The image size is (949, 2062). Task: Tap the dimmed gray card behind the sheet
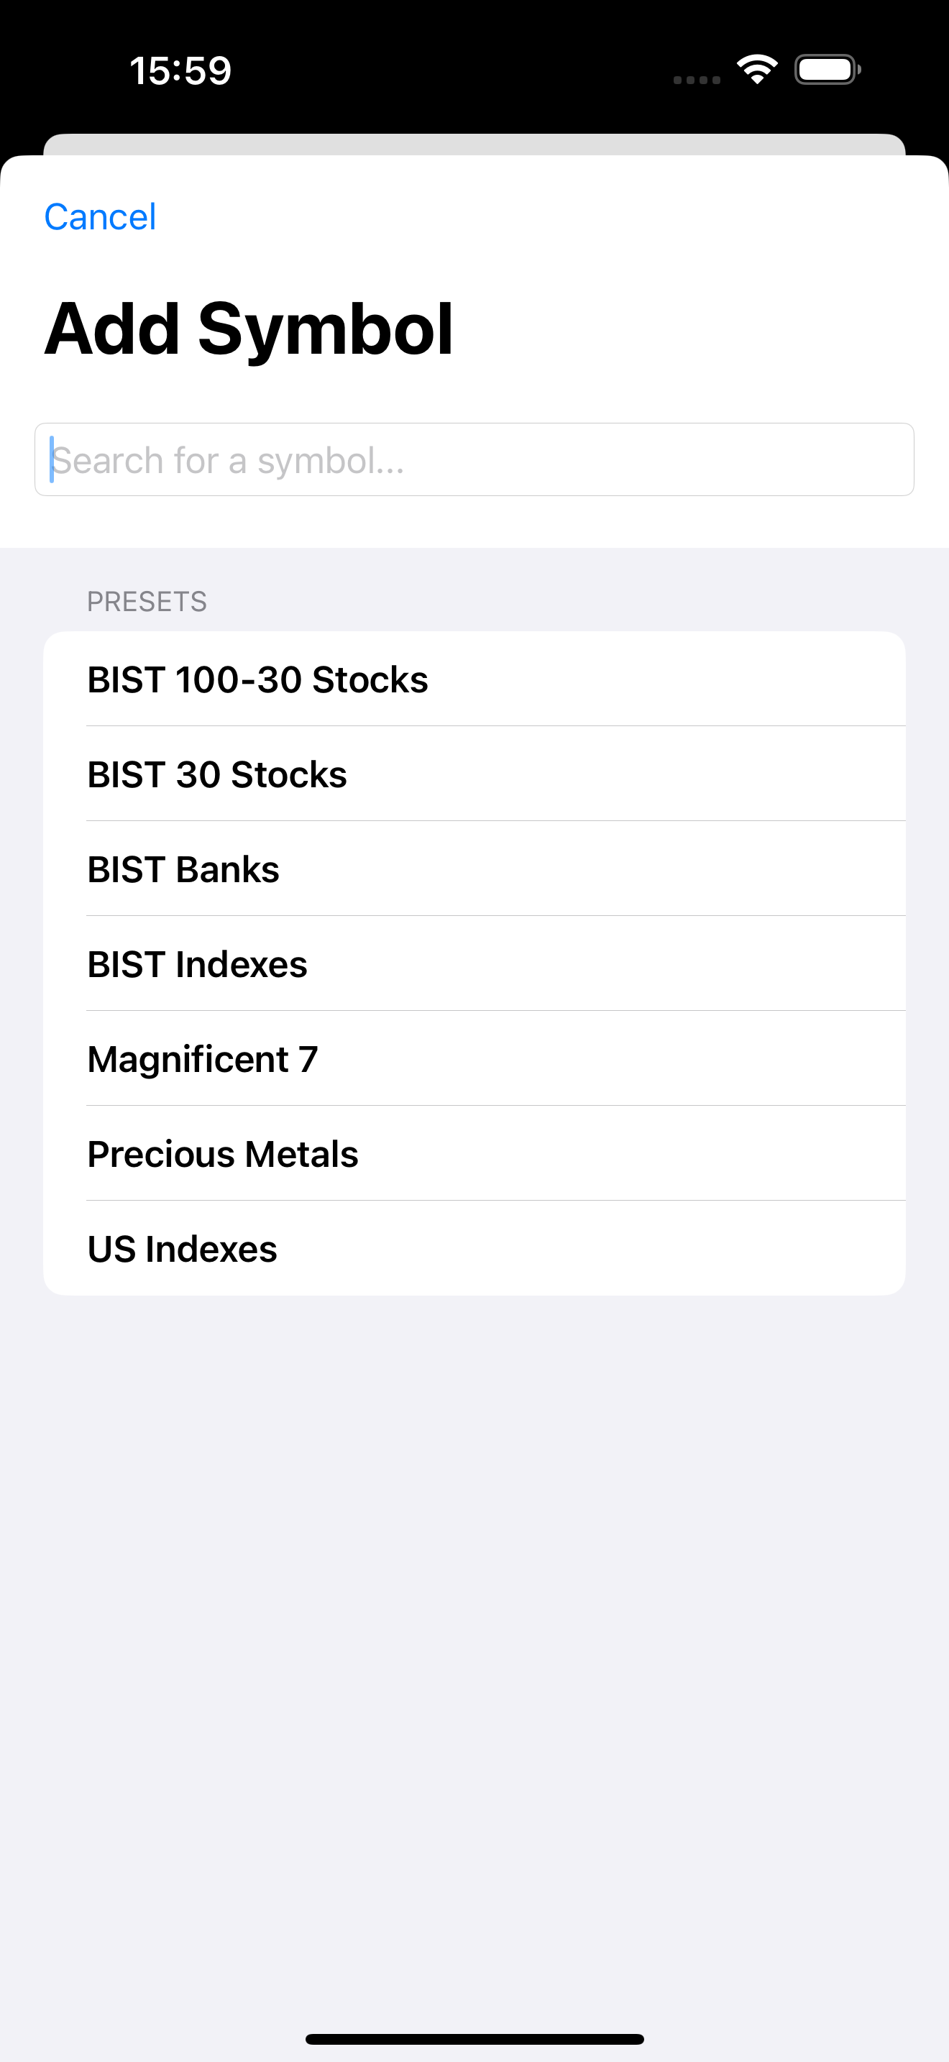(475, 144)
